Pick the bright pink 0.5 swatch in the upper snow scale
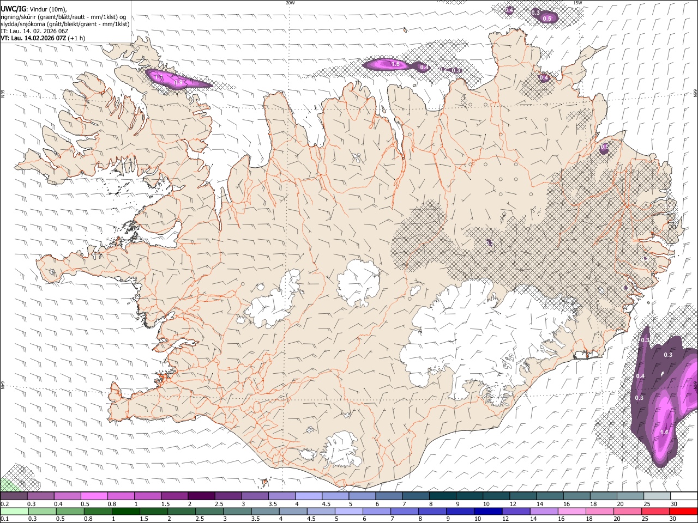 point(94,496)
